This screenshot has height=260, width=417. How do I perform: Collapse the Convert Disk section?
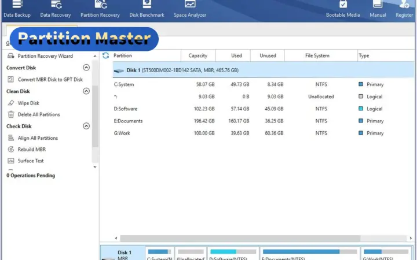86,68
